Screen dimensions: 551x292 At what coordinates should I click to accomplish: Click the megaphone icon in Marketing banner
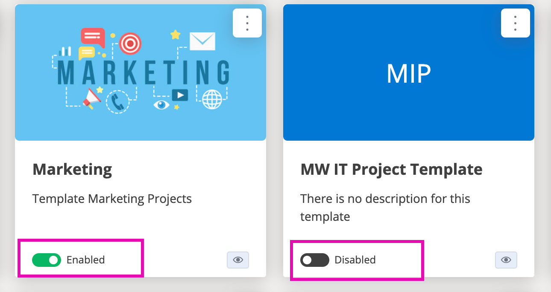(92, 98)
